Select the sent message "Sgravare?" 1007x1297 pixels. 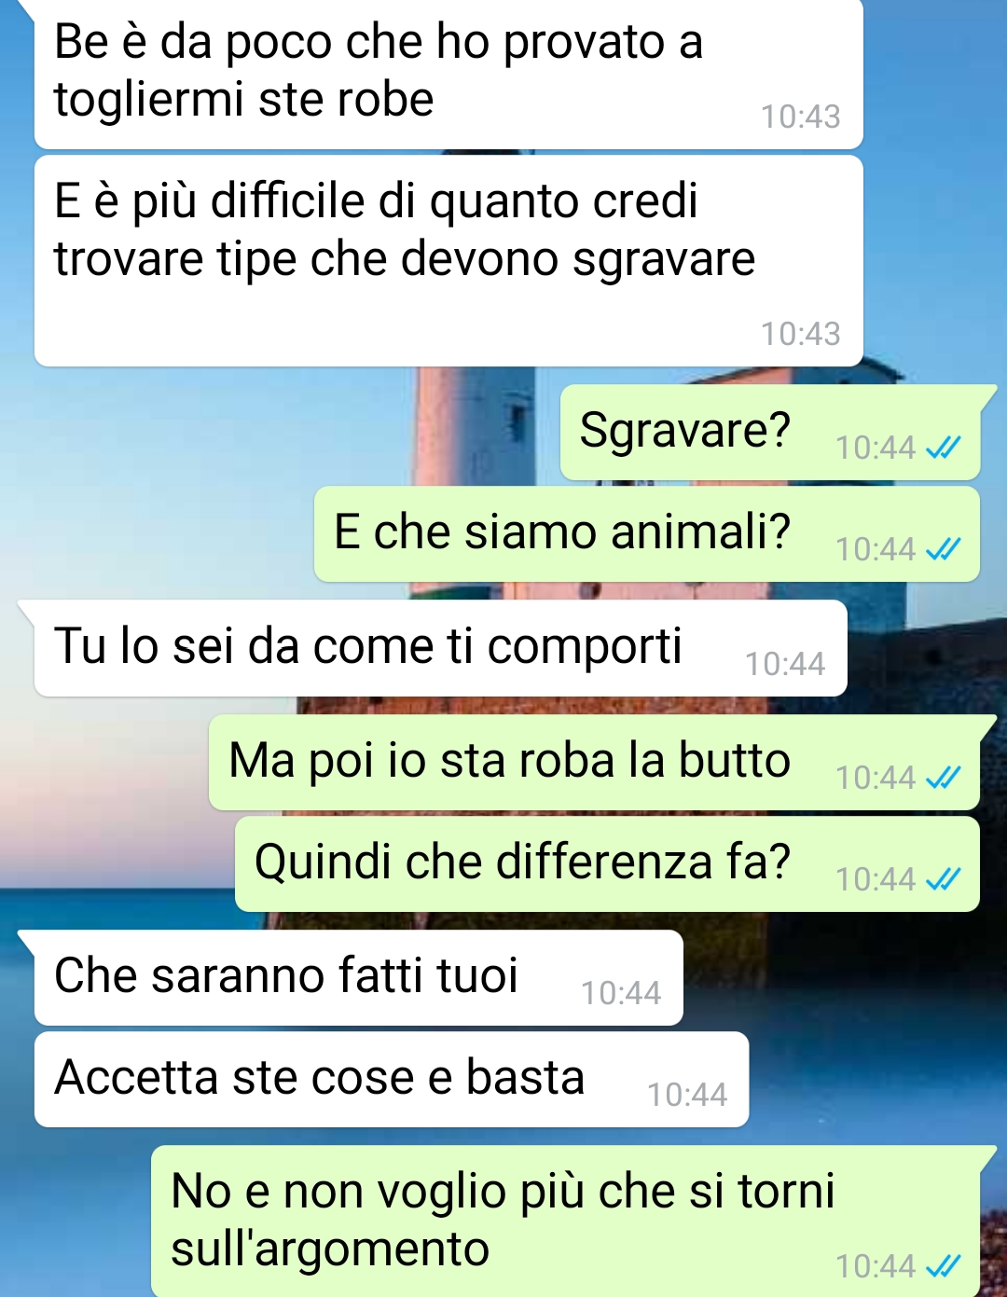click(x=770, y=433)
